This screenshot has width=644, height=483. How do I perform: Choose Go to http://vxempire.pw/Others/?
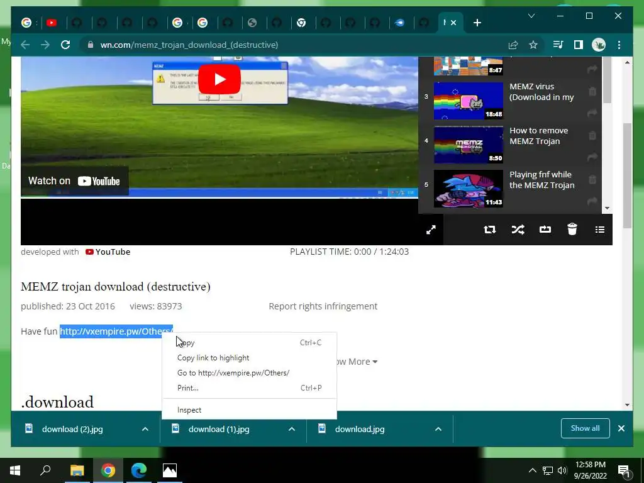coord(249,373)
